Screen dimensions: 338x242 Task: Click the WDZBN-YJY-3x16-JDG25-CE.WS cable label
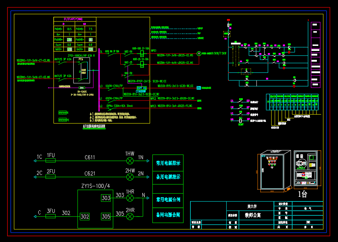pos(175,55)
